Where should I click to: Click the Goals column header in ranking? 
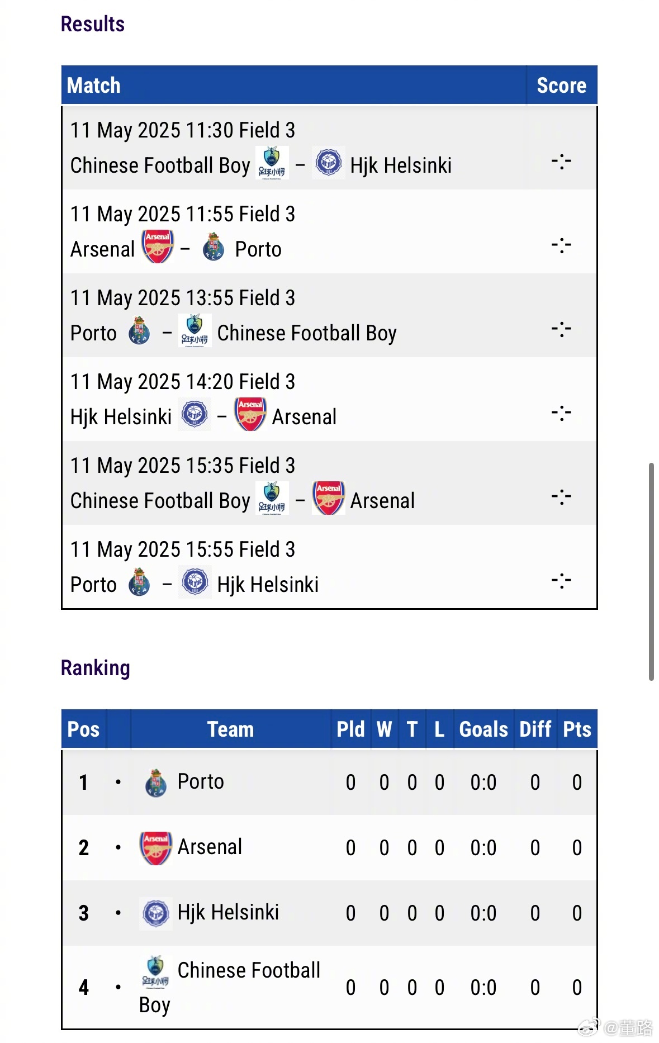(483, 729)
